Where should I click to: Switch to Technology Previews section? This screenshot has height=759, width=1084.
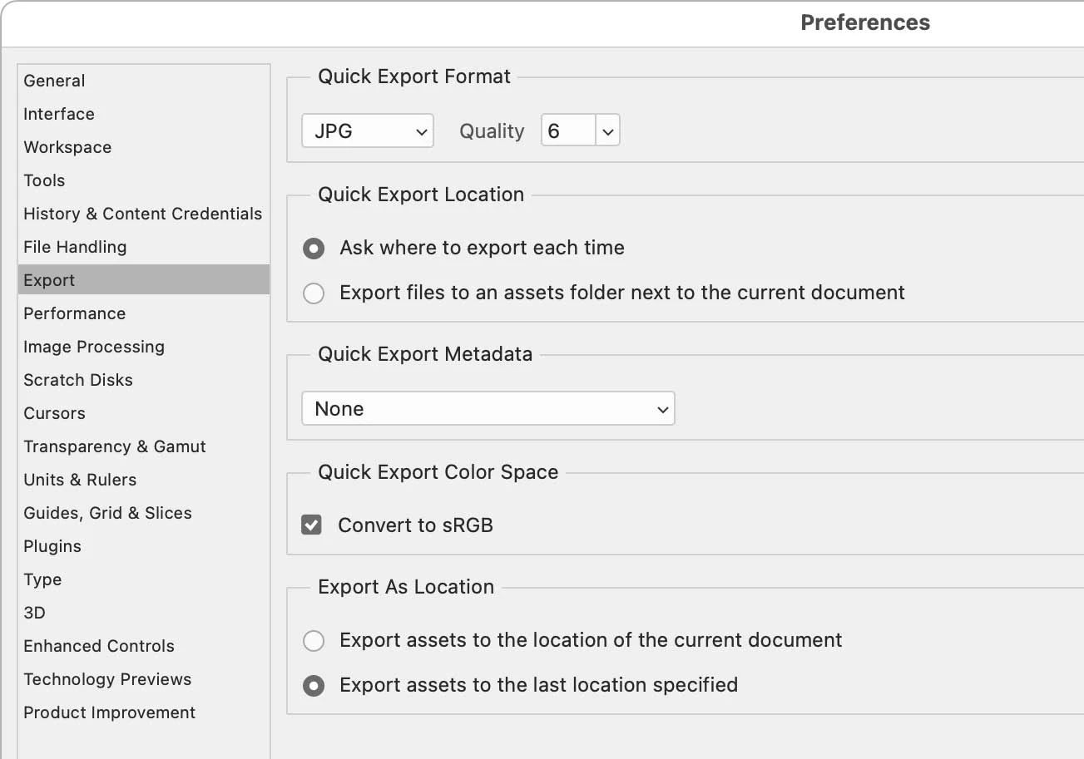[x=107, y=679]
